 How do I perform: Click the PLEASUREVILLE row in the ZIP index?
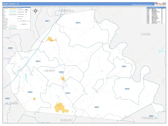pyautogui.click(x=155, y=18)
